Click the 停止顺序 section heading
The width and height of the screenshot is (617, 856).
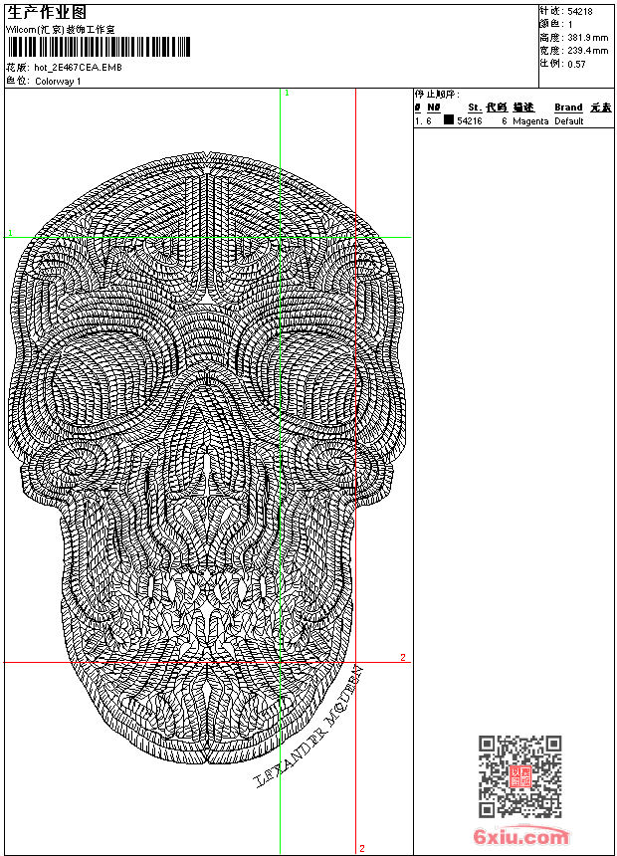(x=437, y=95)
